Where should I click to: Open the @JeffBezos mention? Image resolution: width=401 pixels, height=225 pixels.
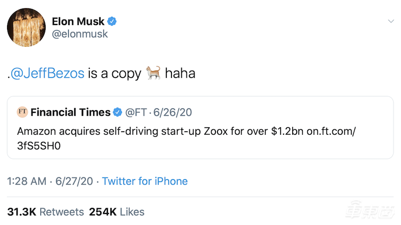48,74
